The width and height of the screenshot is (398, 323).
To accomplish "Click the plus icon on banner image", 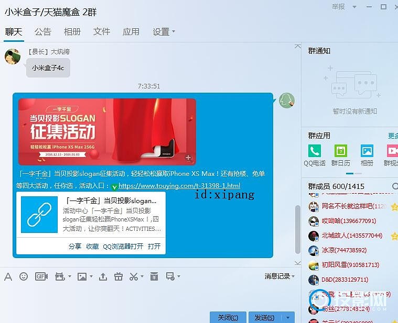I will coord(189,158).
